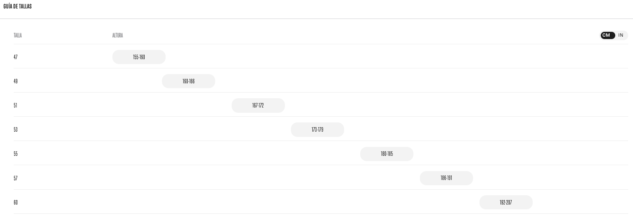Switch height units to IN
The image size is (633, 215).
point(621,35)
